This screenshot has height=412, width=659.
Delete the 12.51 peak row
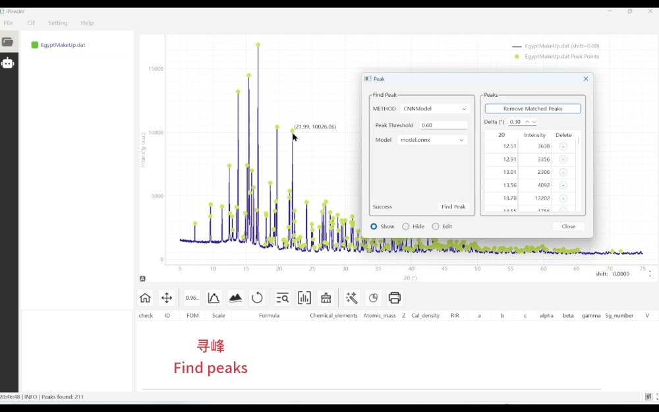click(x=563, y=146)
